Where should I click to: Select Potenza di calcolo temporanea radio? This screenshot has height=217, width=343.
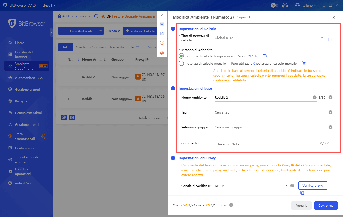coord(181,56)
